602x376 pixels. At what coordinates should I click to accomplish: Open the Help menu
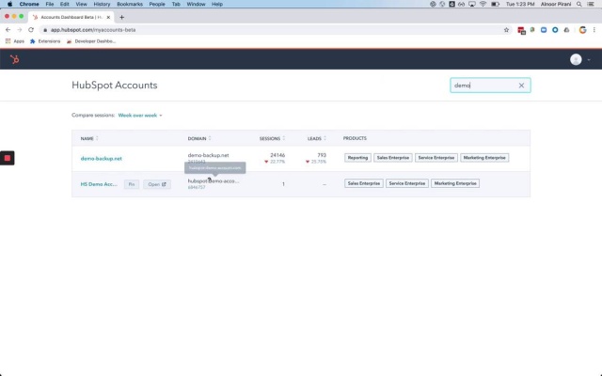217,4
